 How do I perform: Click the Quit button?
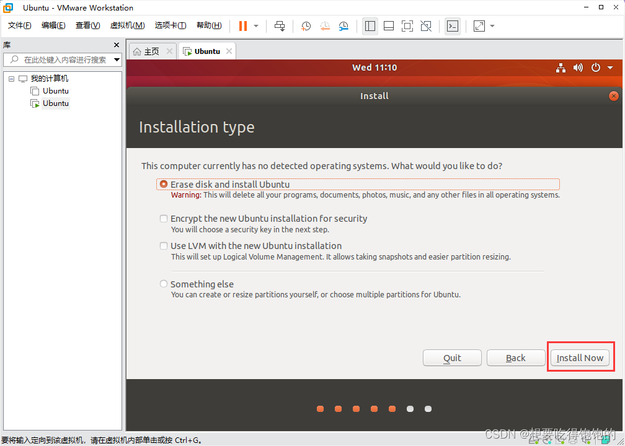[x=452, y=358]
